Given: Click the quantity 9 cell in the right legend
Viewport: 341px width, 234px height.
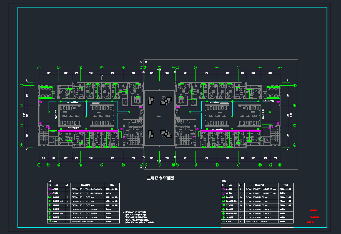Looking at the screenshot, I should click(240, 221).
